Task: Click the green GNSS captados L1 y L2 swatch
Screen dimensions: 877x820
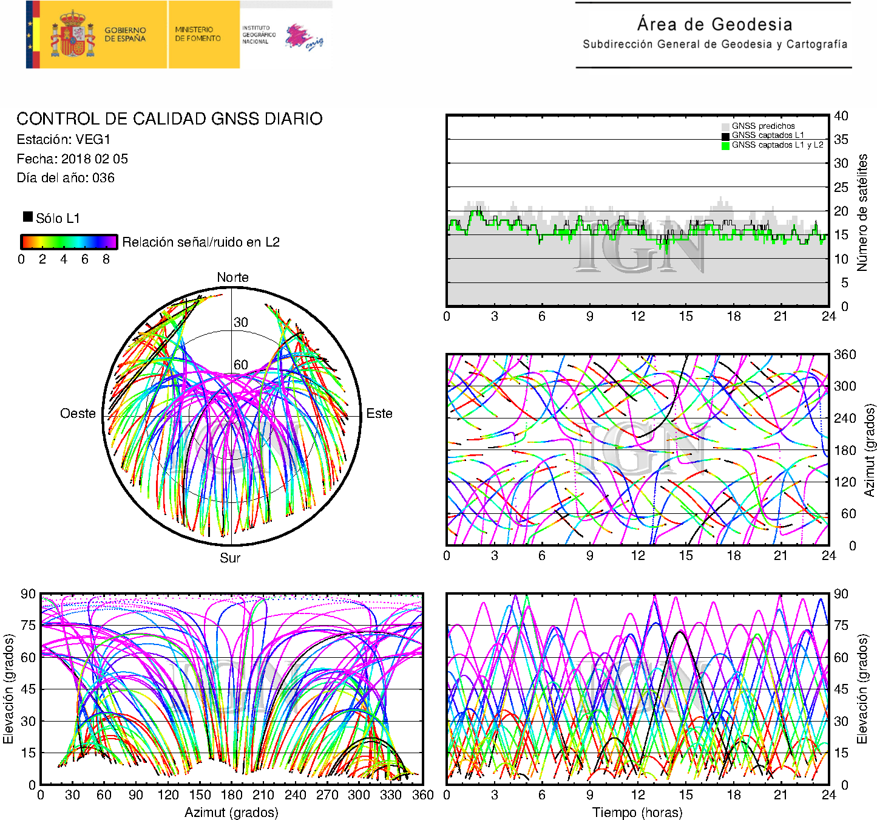Action: (725, 146)
